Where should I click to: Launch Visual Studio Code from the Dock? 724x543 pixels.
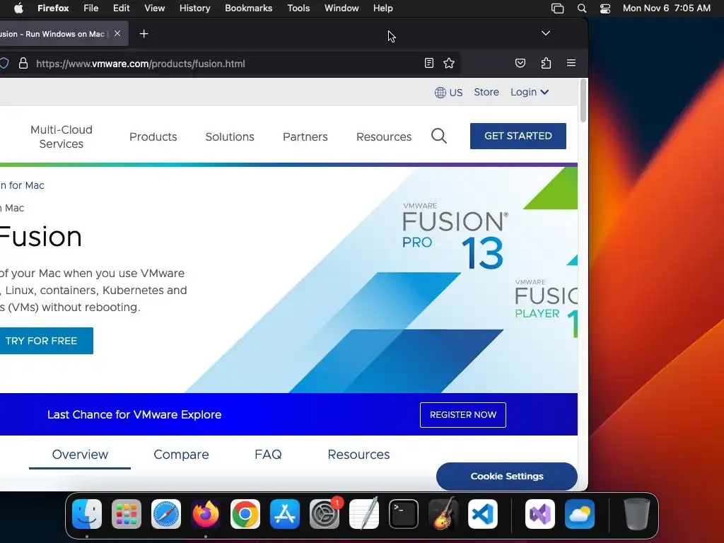(x=482, y=514)
